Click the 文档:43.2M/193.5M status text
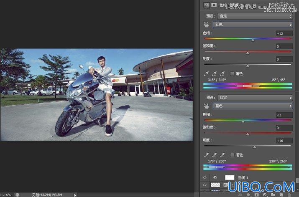This screenshot has width=299, height=197. [47, 195]
